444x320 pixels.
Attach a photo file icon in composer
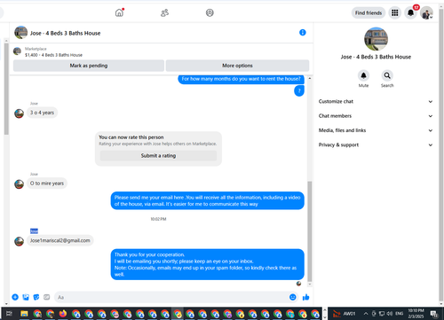tap(26, 297)
